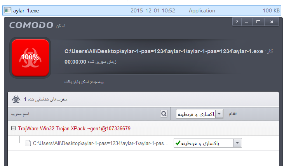Select the aylar-1.exe file name
Viewport: 284px width, 166px height.
pos(26,11)
